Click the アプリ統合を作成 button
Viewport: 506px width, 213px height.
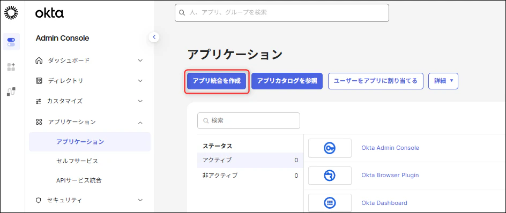point(217,81)
